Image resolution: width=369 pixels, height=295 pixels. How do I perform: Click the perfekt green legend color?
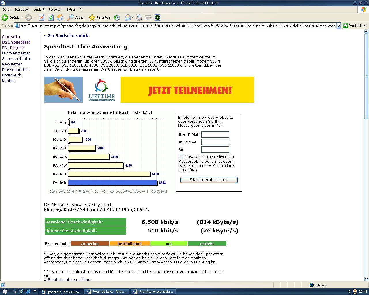[207, 244]
